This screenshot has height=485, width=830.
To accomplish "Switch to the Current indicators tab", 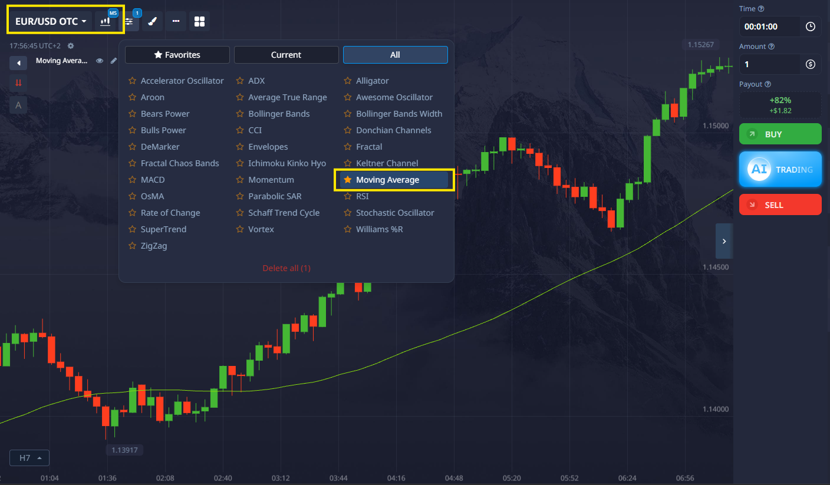I will point(286,55).
